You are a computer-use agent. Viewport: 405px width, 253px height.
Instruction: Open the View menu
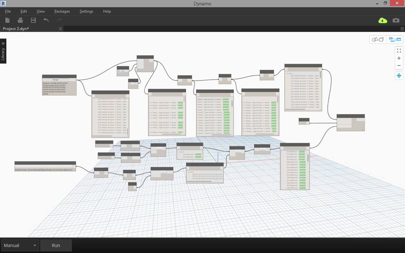(40, 11)
